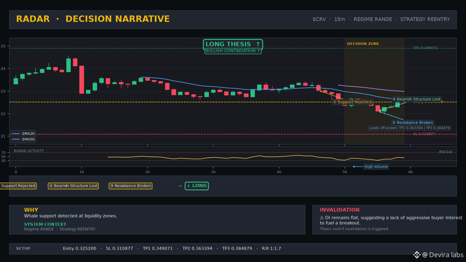Click the green LONG signal button

(197, 186)
